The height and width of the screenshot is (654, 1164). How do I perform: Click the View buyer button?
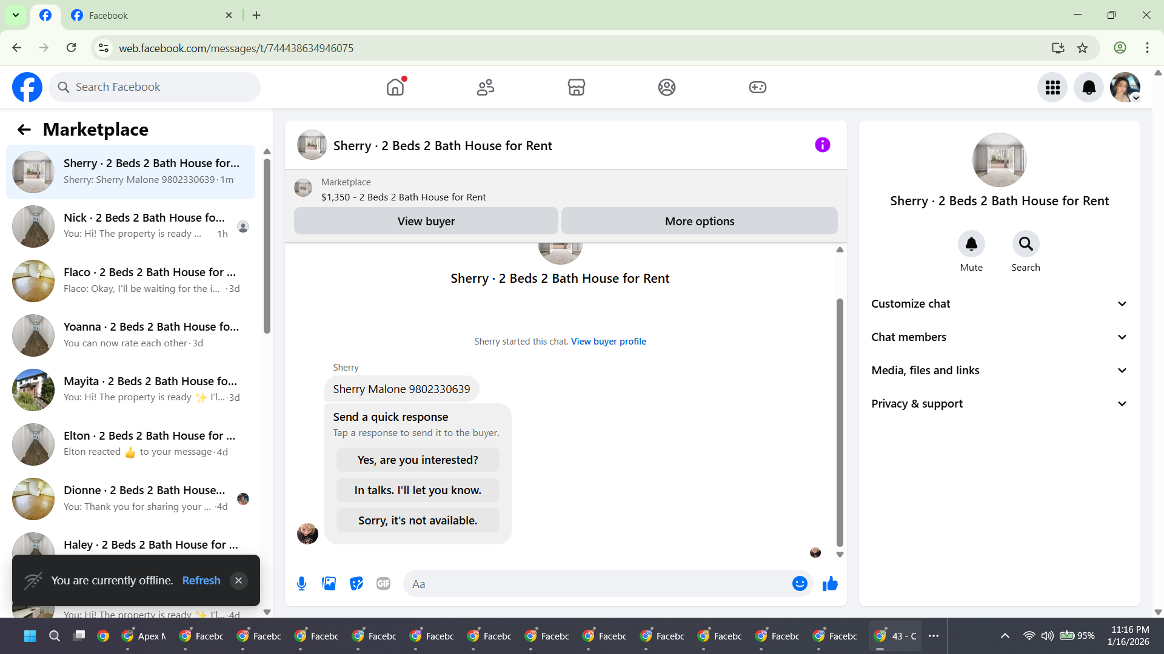426,221
